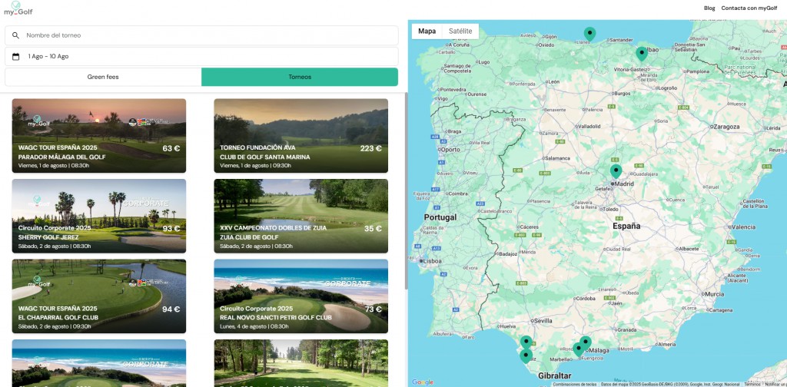The height and width of the screenshot is (387, 787).
Task: Open Circuito Corporate Sherry Golf Jerez card
Action: click(x=99, y=216)
